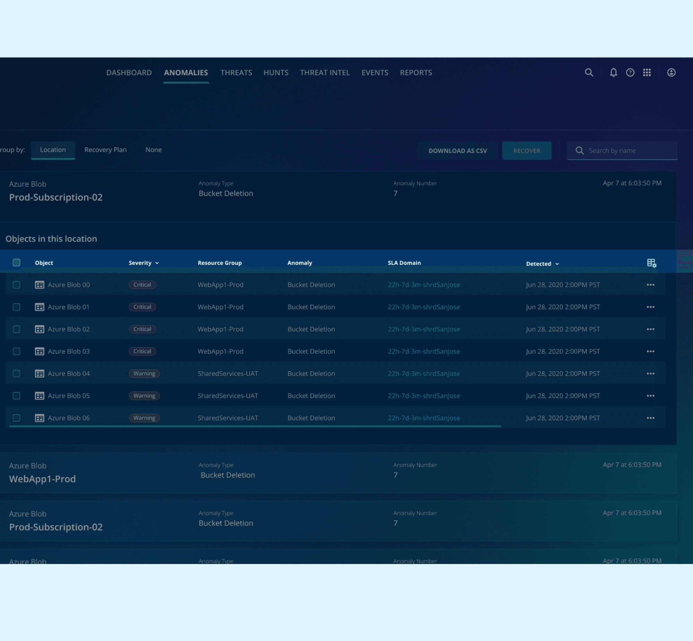Sort by Severity column arrow

tap(157, 263)
